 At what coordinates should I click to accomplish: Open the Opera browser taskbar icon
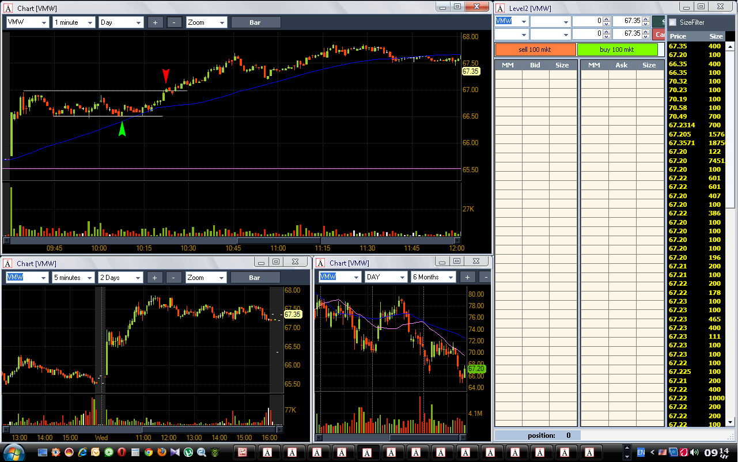(x=122, y=452)
